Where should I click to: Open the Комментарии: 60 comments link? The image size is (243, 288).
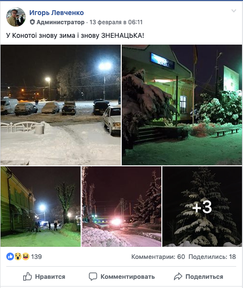pyautogui.click(x=158, y=256)
